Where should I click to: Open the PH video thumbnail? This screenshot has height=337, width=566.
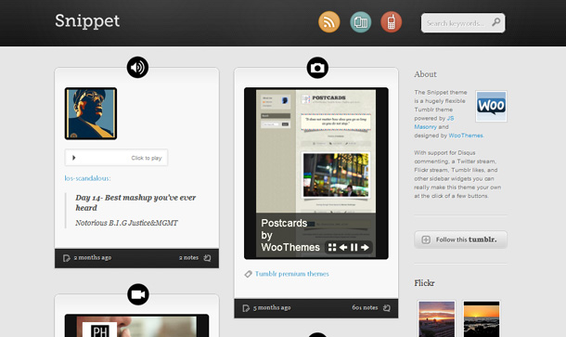[x=136, y=326]
